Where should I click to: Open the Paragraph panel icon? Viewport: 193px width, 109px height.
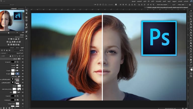26,39
